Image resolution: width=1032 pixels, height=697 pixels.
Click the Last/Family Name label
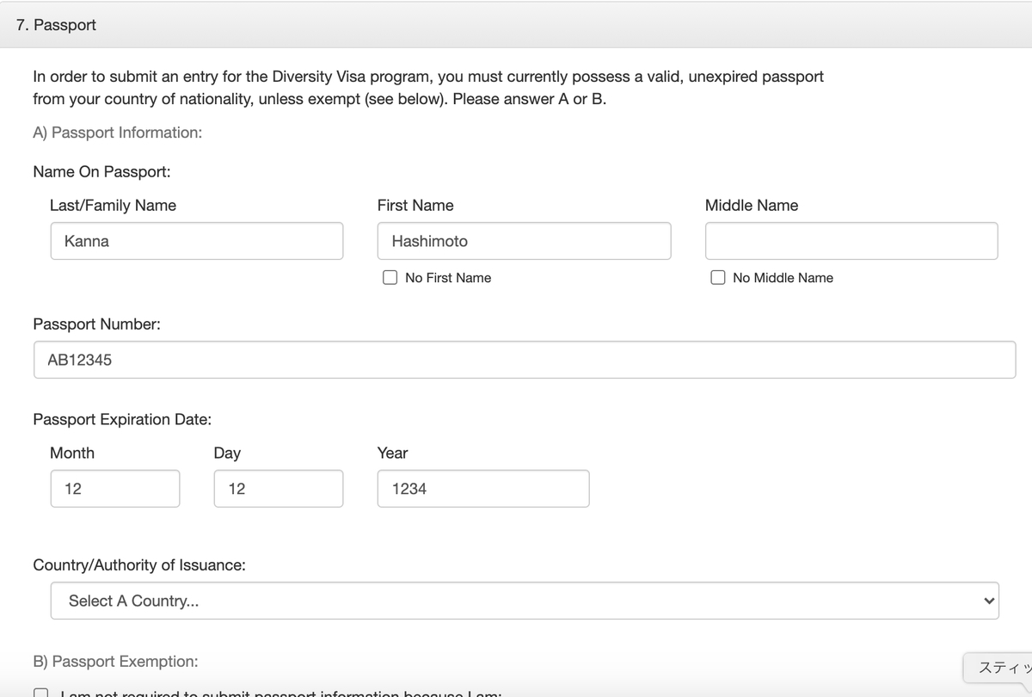coord(113,206)
